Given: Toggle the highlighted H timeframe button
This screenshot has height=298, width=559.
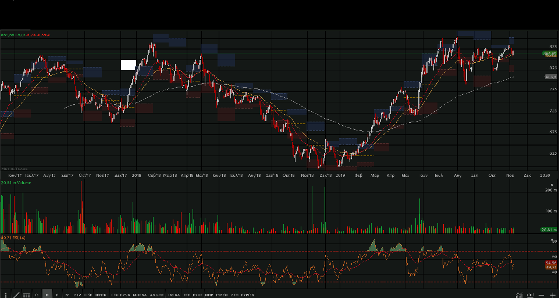Looking at the screenshot, I should pyautogui.click(x=47, y=295).
